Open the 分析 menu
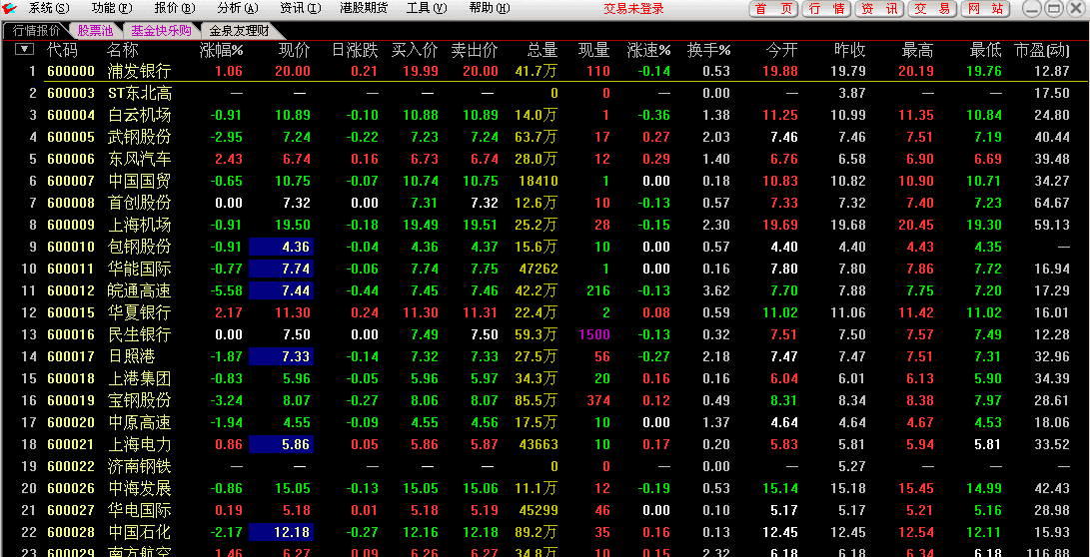Screen dimensions: 1090x557 pyautogui.click(x=237, y=8)
